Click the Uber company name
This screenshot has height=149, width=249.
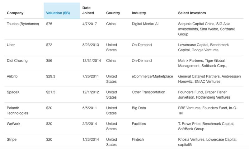pos(11,45)
